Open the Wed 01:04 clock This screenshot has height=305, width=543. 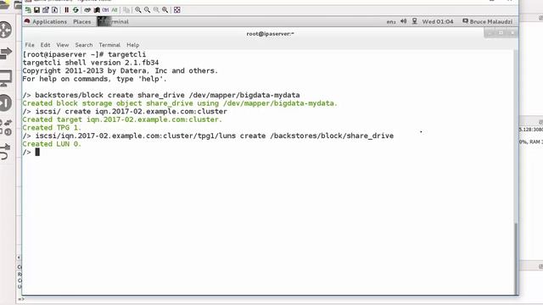click(x=438, y=21)
